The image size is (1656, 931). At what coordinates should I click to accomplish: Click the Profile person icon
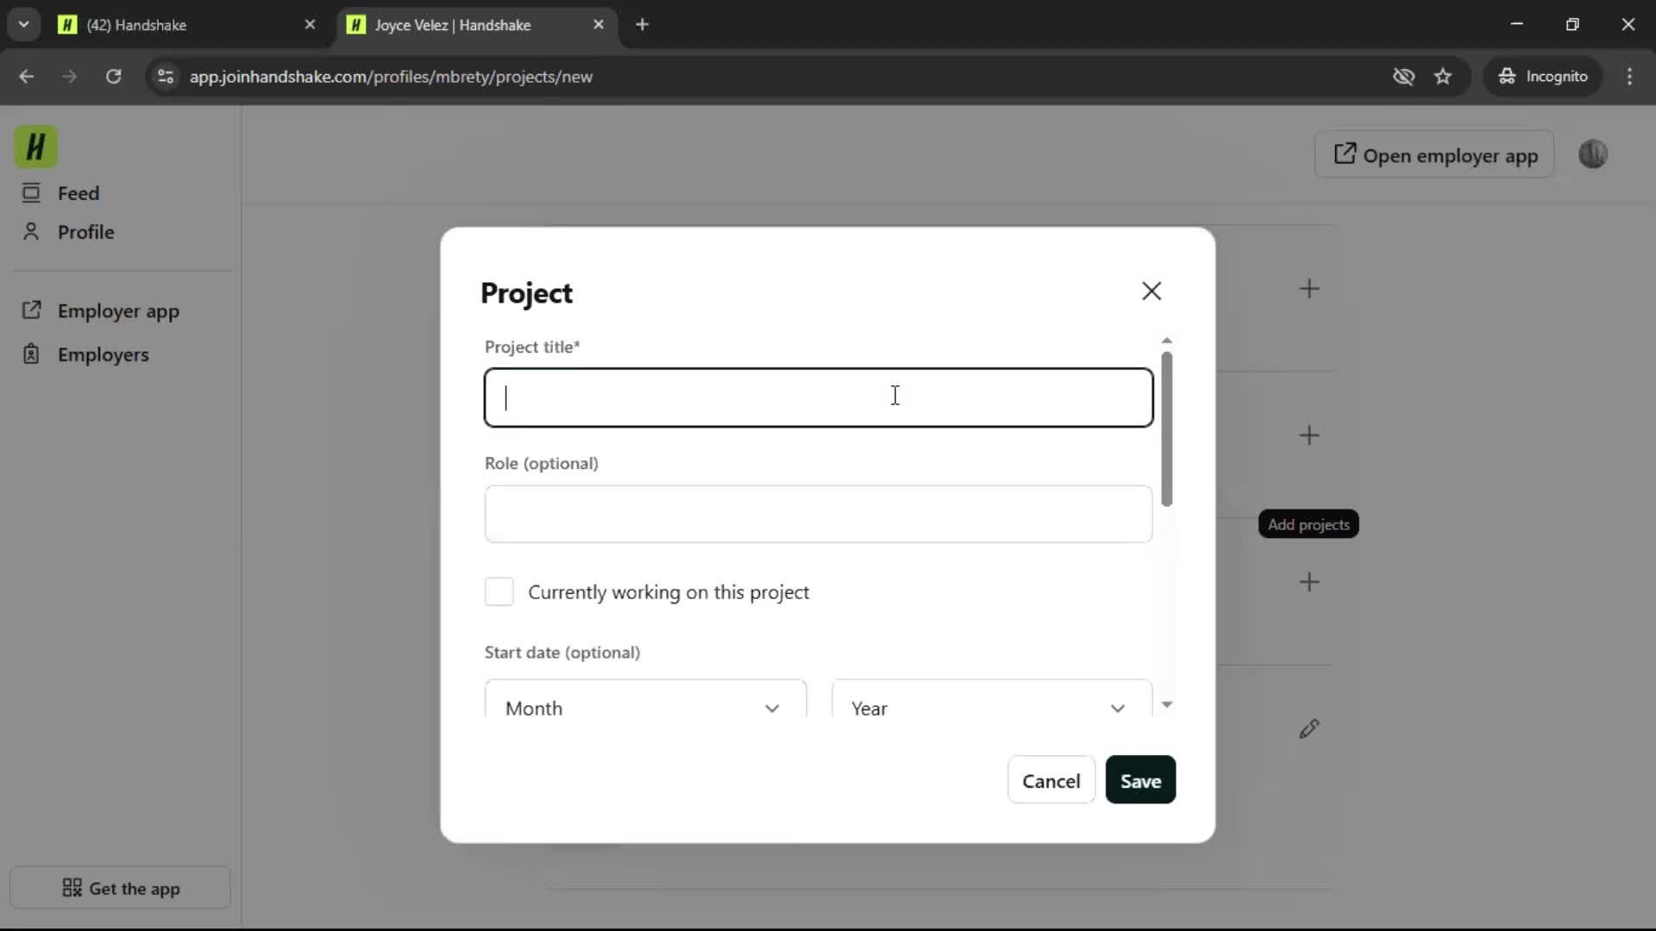point(31,232)
